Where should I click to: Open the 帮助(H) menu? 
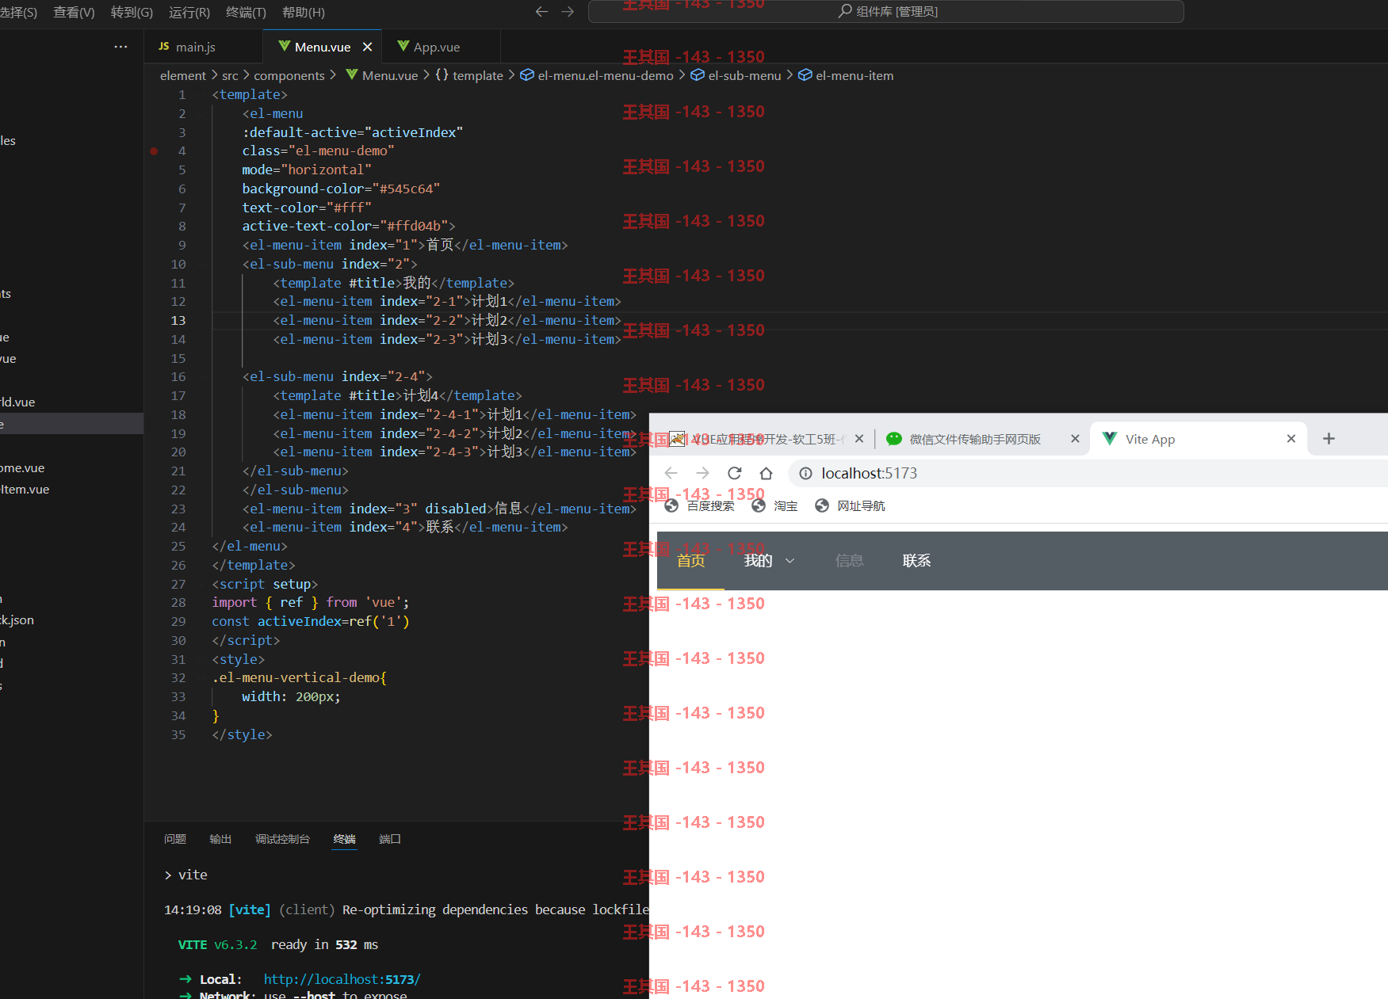click(304, 12)
